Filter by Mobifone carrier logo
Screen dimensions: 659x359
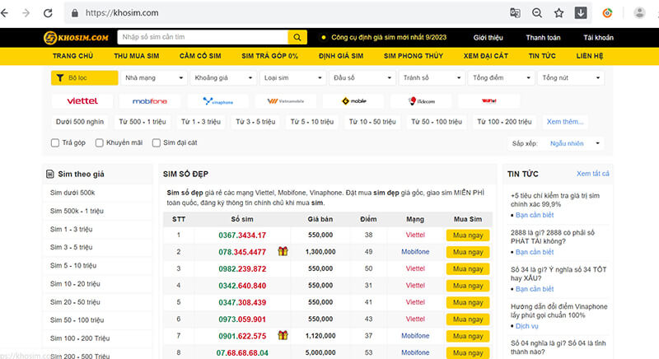[150, 100]
